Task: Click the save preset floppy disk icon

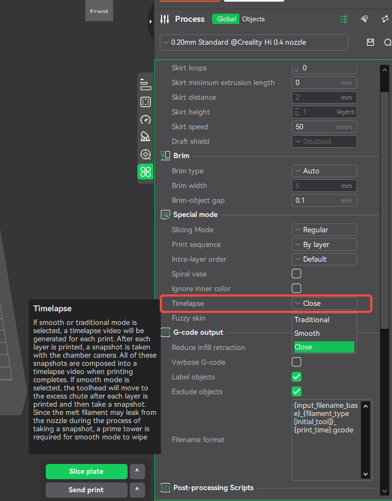Action: [371, 43]
